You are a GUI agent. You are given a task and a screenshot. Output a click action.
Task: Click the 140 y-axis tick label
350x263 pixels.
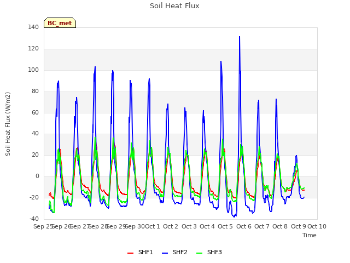coord(33,27)
